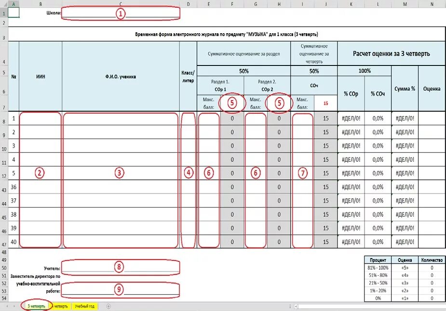Click the tab bar split handle dots
446x311 pixels.
tap(290, 307)
